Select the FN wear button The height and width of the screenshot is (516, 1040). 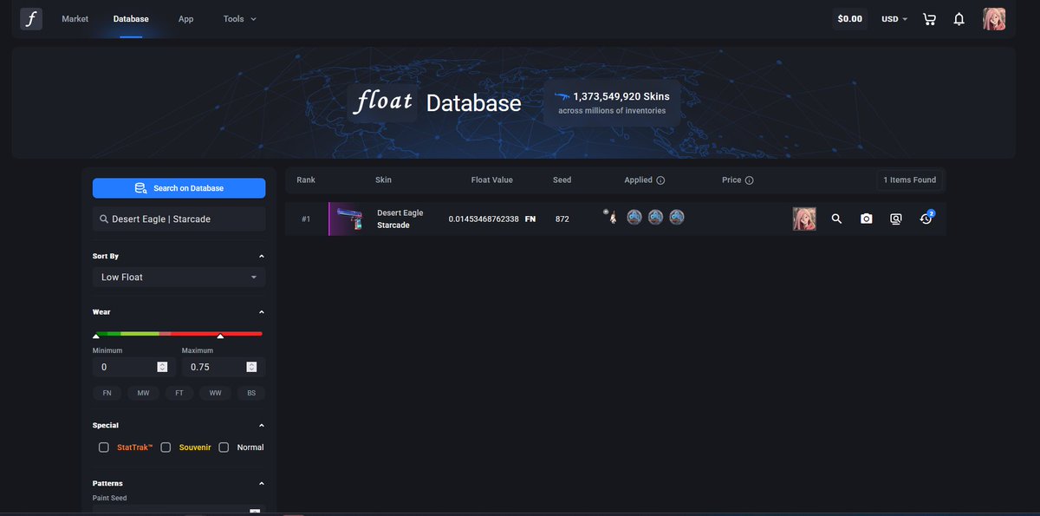107,393
